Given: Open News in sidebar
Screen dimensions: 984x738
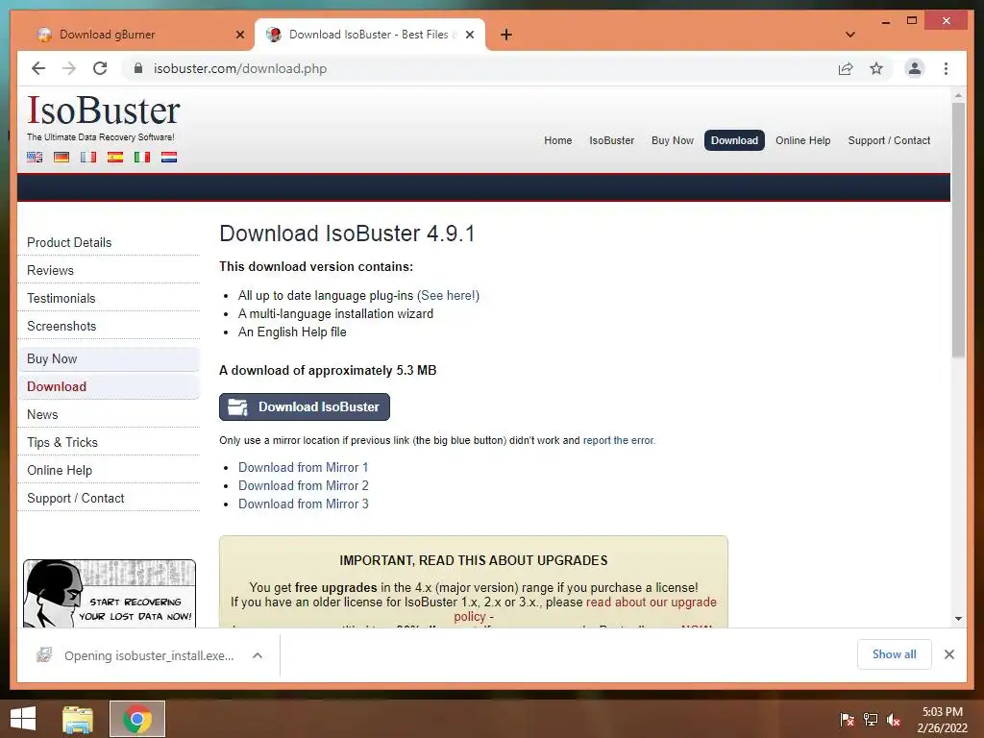Looking at the screenshot, I should tap(42, 415).
